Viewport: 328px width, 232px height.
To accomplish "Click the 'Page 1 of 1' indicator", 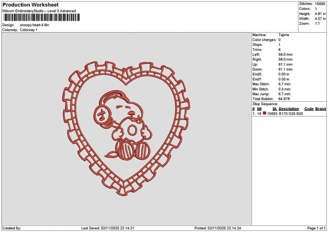I will pos(317,228).
